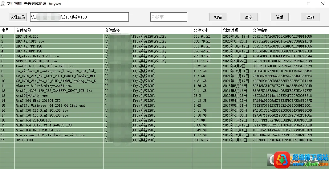This screenshot has width=329, height=169.
Task: Select the CentOS-6.10-x86_64-bin-DVD1.iso row
Action: [x=162, y=66]
